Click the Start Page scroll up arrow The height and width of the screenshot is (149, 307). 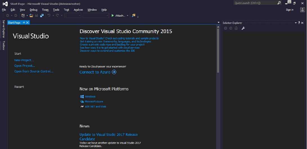pos(218,27)
